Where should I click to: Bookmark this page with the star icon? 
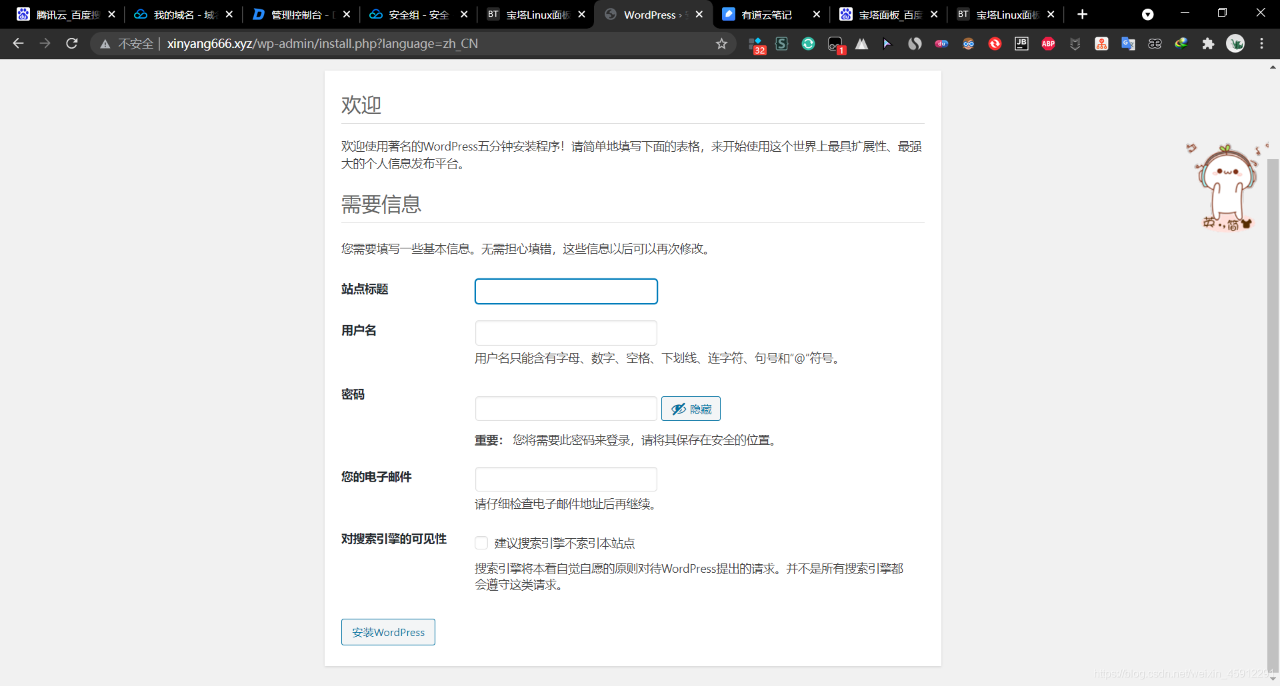pos(721,44)
